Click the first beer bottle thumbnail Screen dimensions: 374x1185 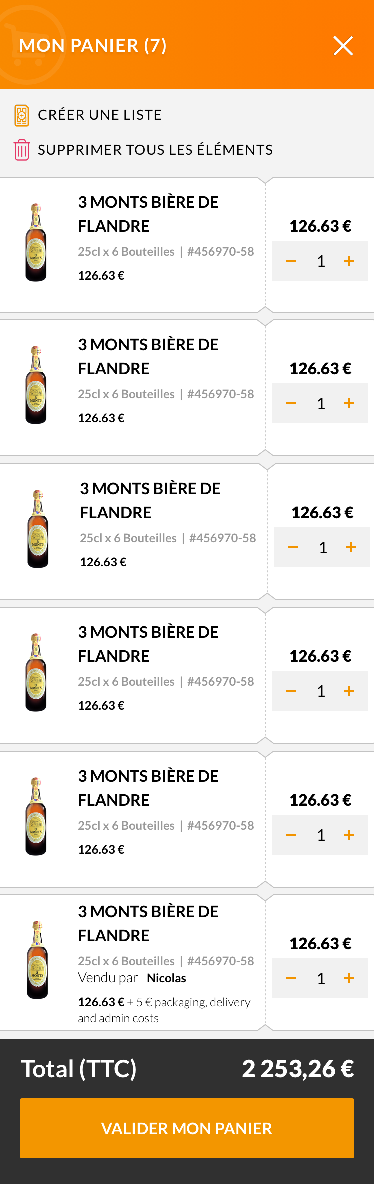36,243
